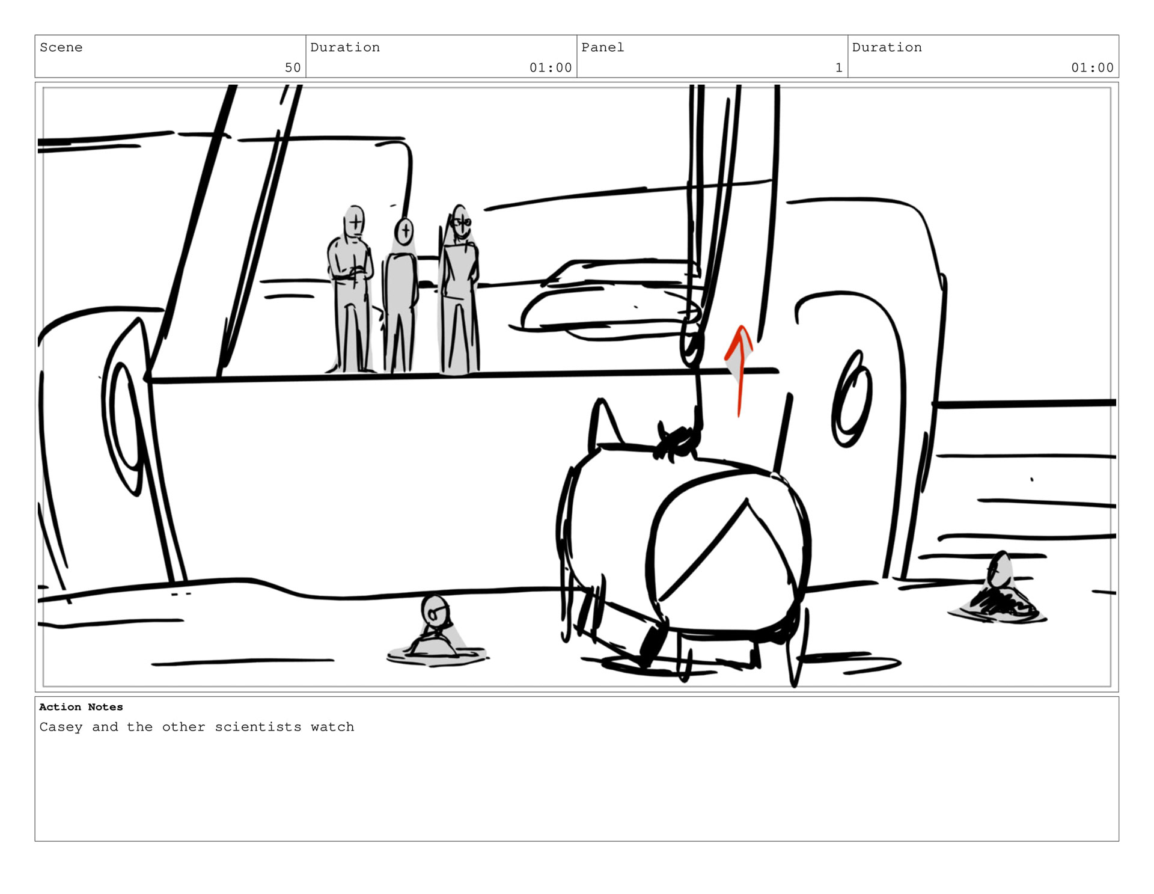Click the Duration label beside the Scene cell

coord(344,47)
